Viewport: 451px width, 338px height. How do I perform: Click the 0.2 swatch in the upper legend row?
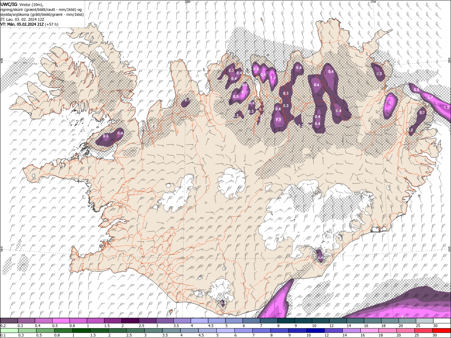click(9, 321)
